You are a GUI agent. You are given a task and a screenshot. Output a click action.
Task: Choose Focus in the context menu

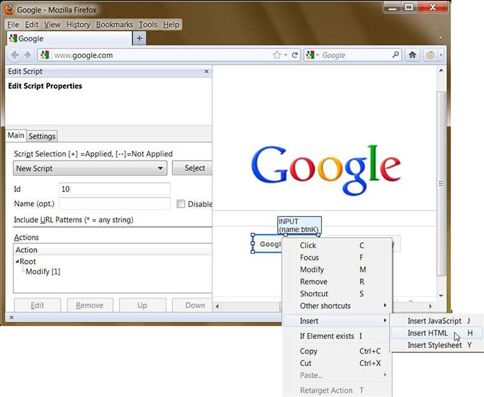pyautogui.click(x=337, y=257)
